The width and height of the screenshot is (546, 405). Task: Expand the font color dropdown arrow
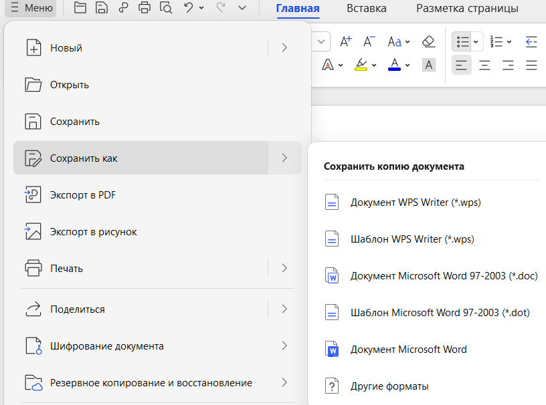click(407, 65)
